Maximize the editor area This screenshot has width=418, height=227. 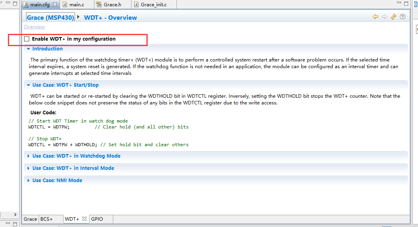(406, 4)
